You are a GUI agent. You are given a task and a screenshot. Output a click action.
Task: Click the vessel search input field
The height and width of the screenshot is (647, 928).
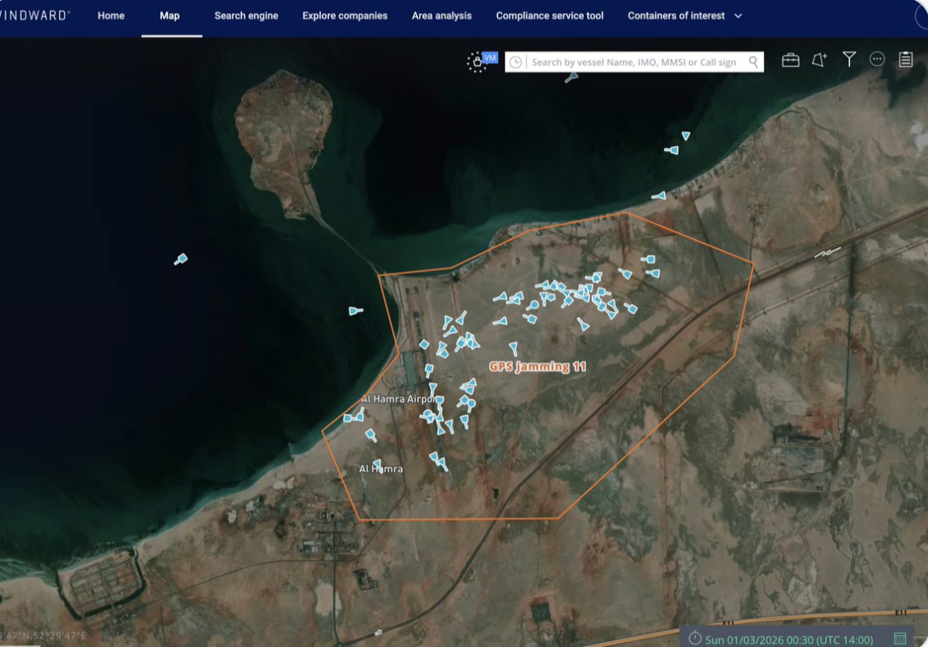click(x=633, y=62)
